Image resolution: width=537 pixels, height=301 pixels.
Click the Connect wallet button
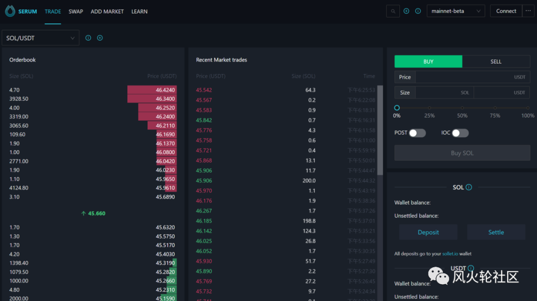pyautogui.click(x=506, y=11)
